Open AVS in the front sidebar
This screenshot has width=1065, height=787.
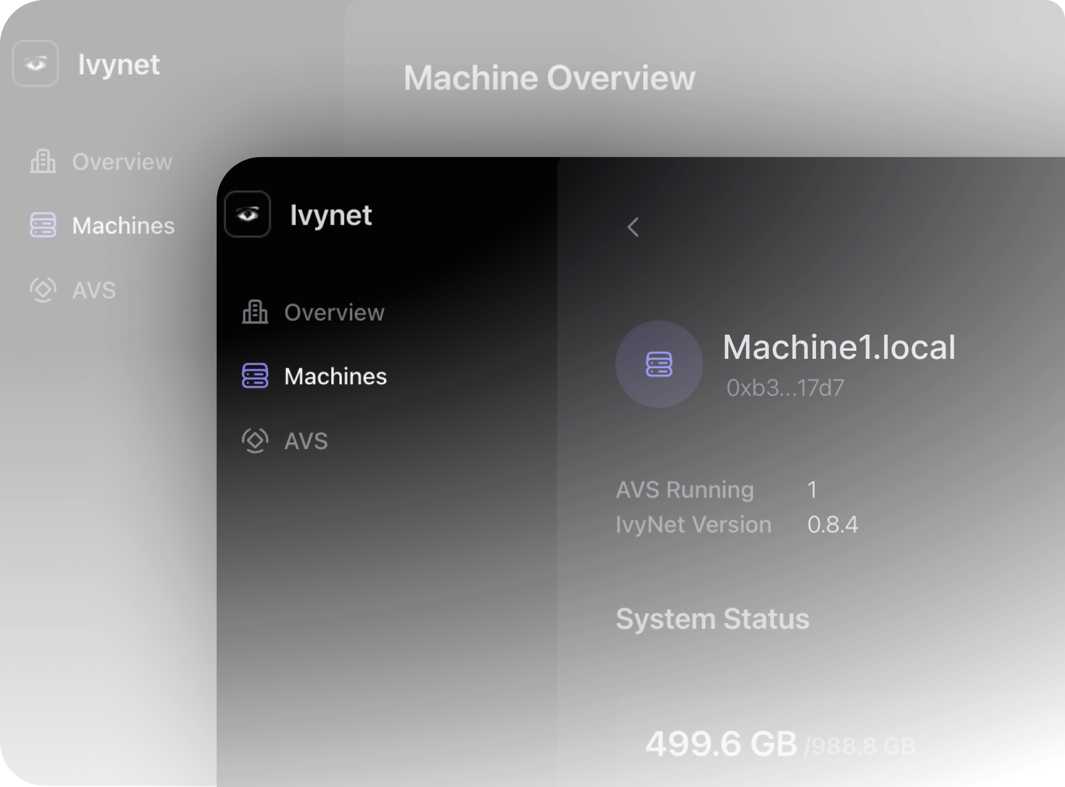coord(285,441)
